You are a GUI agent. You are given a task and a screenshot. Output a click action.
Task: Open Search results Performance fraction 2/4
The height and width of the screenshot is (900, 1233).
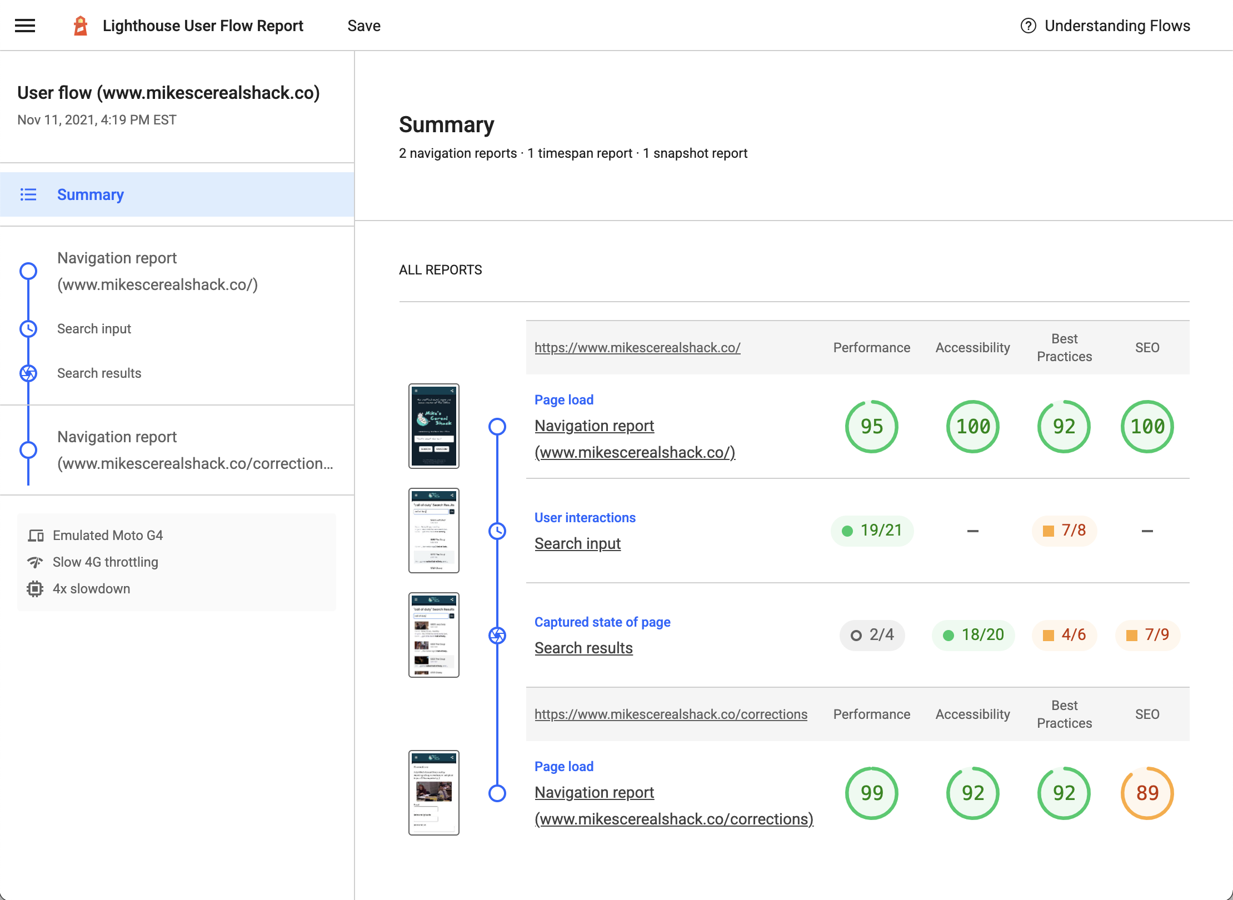[x=872, y=635]
